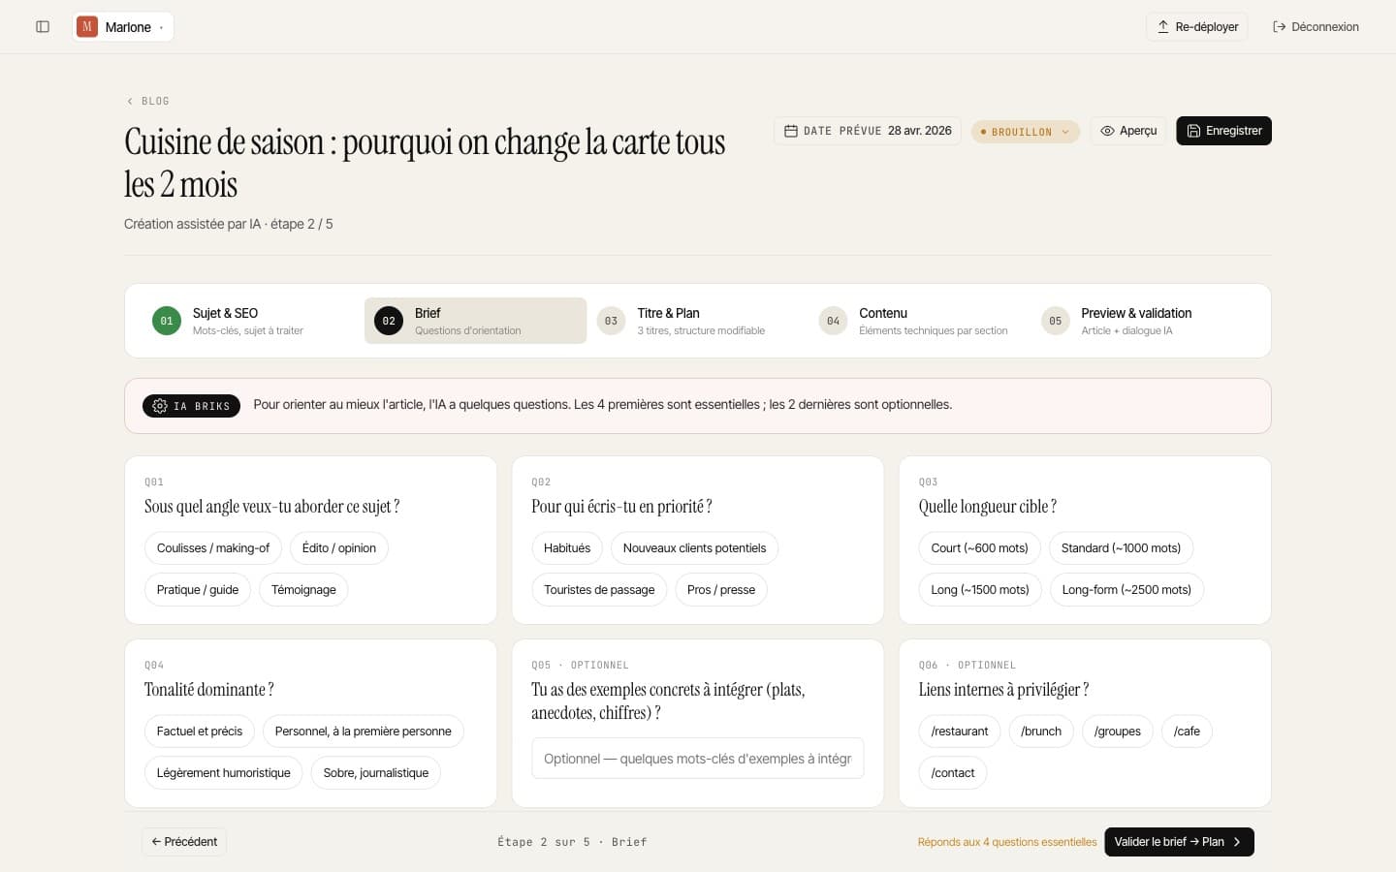This screenshot has width=1396, height=872.
Task: Go to step 03 Titre & Plan
Action: [x=698, y=321]
